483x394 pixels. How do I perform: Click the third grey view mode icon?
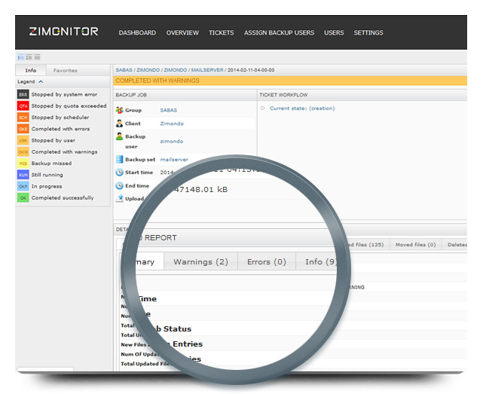[37, 57]
